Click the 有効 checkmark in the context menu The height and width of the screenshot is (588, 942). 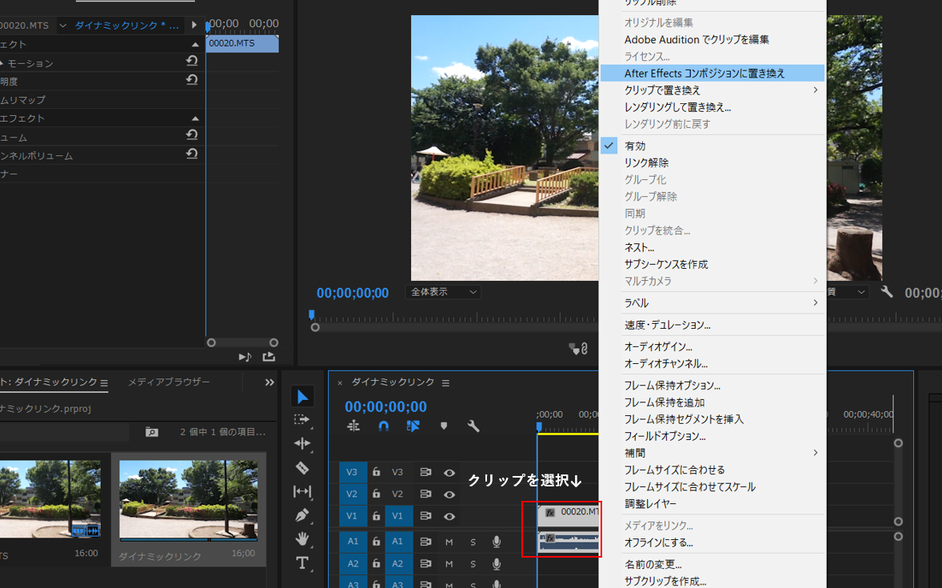609,146
